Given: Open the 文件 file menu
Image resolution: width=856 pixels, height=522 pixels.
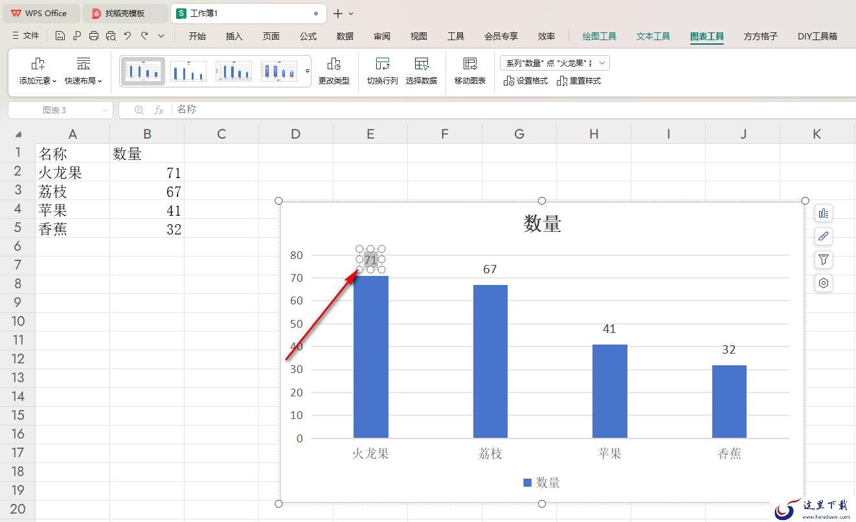Looking at the screenshot, I should pyautogui.click(x=26, y=36).
